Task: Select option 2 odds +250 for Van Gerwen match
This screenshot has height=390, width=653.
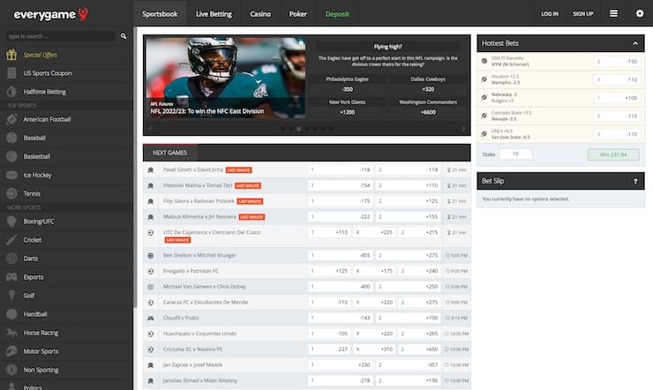Action: 408,287
